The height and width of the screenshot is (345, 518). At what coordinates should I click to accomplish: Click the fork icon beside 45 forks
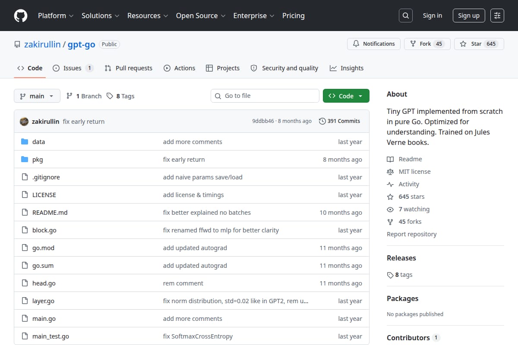(x=390, y=222)
